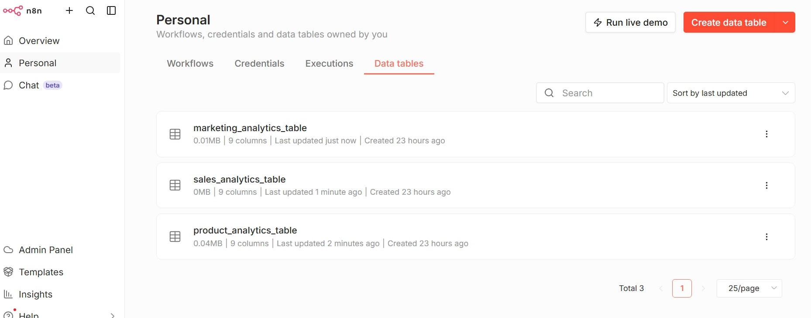Open the marketing_analytics_table entry
The height and width of the screenshot is (318, 811).
[250, 128]
